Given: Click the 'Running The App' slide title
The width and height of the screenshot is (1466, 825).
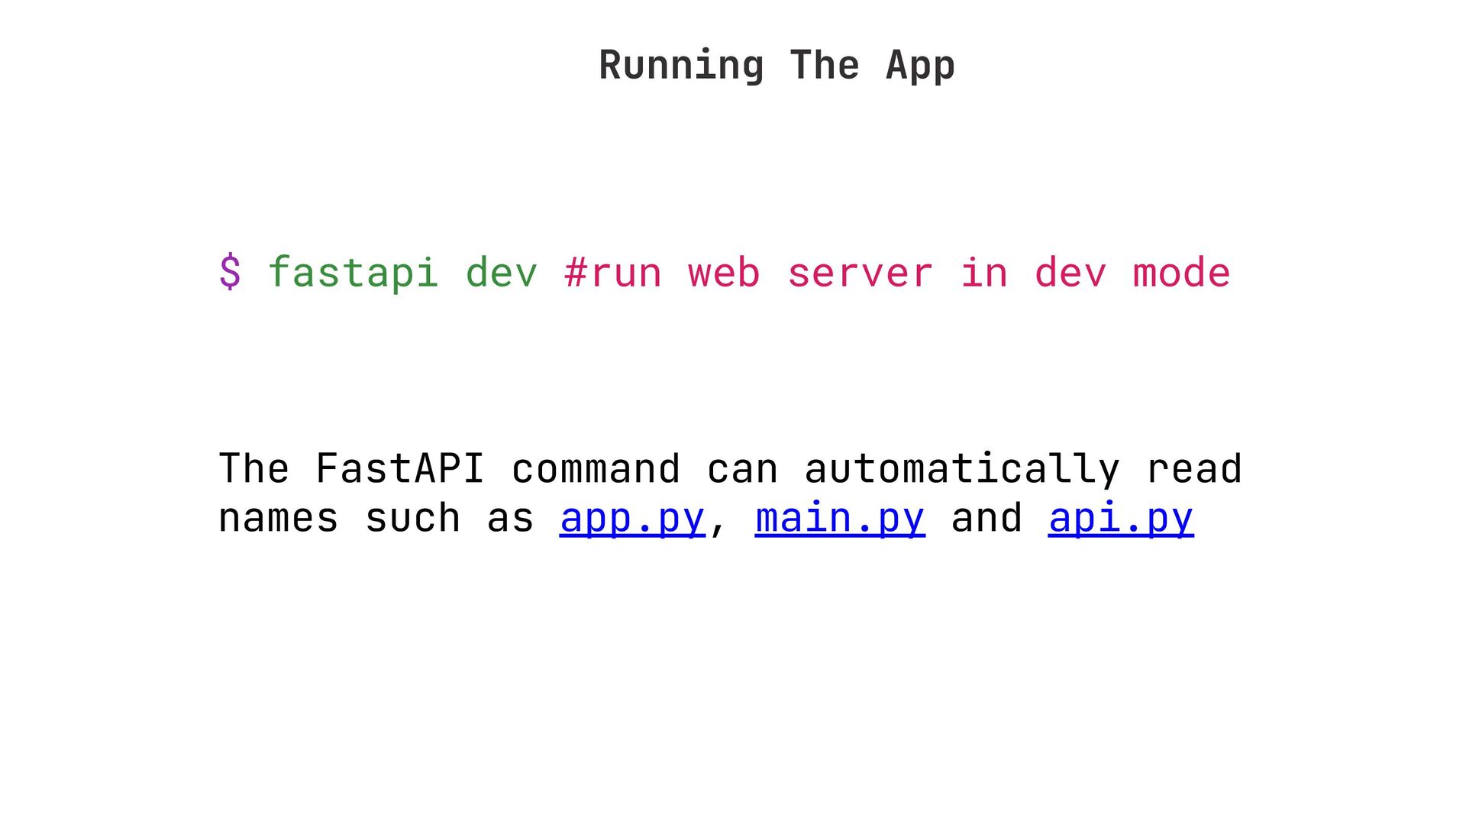Looking at the screenshot, I should click(777, 65).
